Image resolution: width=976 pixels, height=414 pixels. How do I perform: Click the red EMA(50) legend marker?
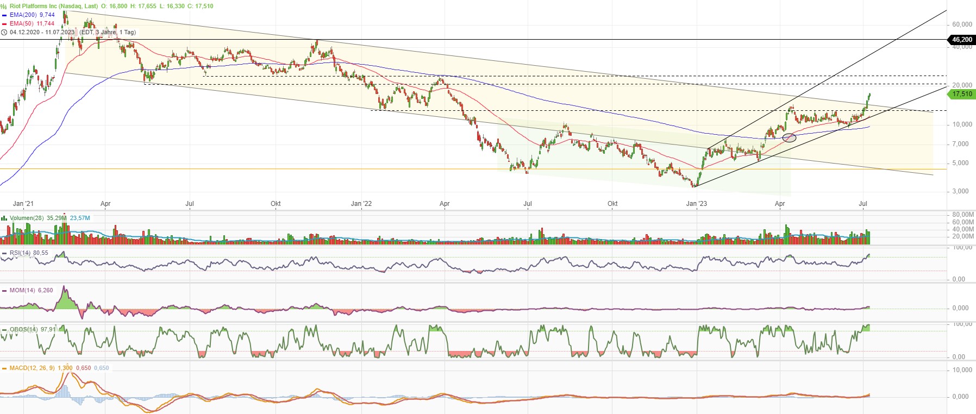4,24
